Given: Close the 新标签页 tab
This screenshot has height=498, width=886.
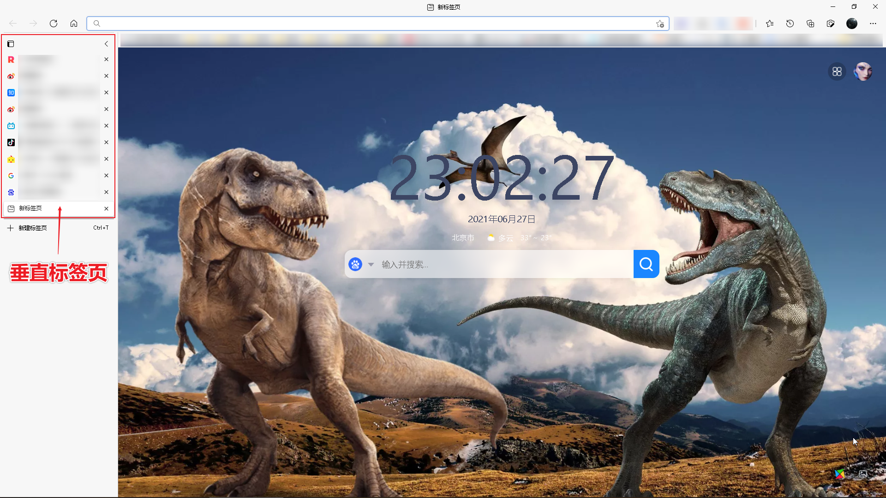Looking at the screenshot, I should (106, 209).
